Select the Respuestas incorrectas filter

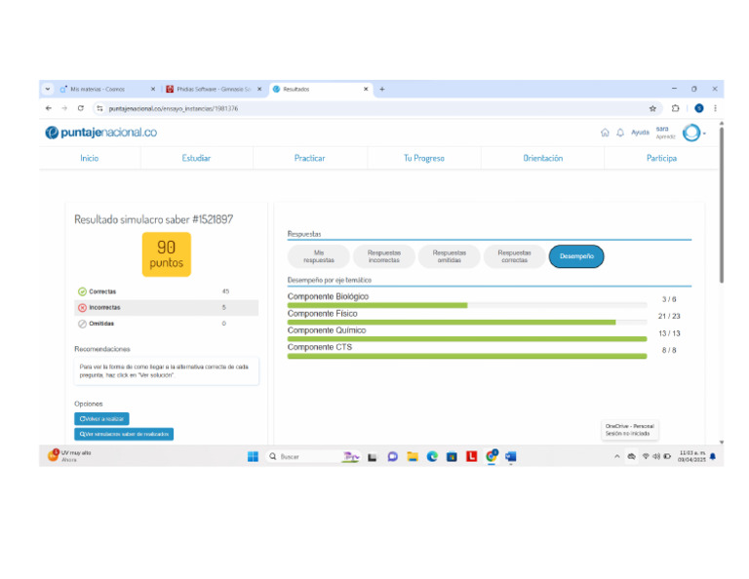(x=383, y=256)
